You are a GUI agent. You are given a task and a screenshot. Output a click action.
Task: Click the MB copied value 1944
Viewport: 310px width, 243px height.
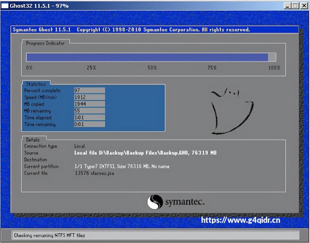(90, 104)
